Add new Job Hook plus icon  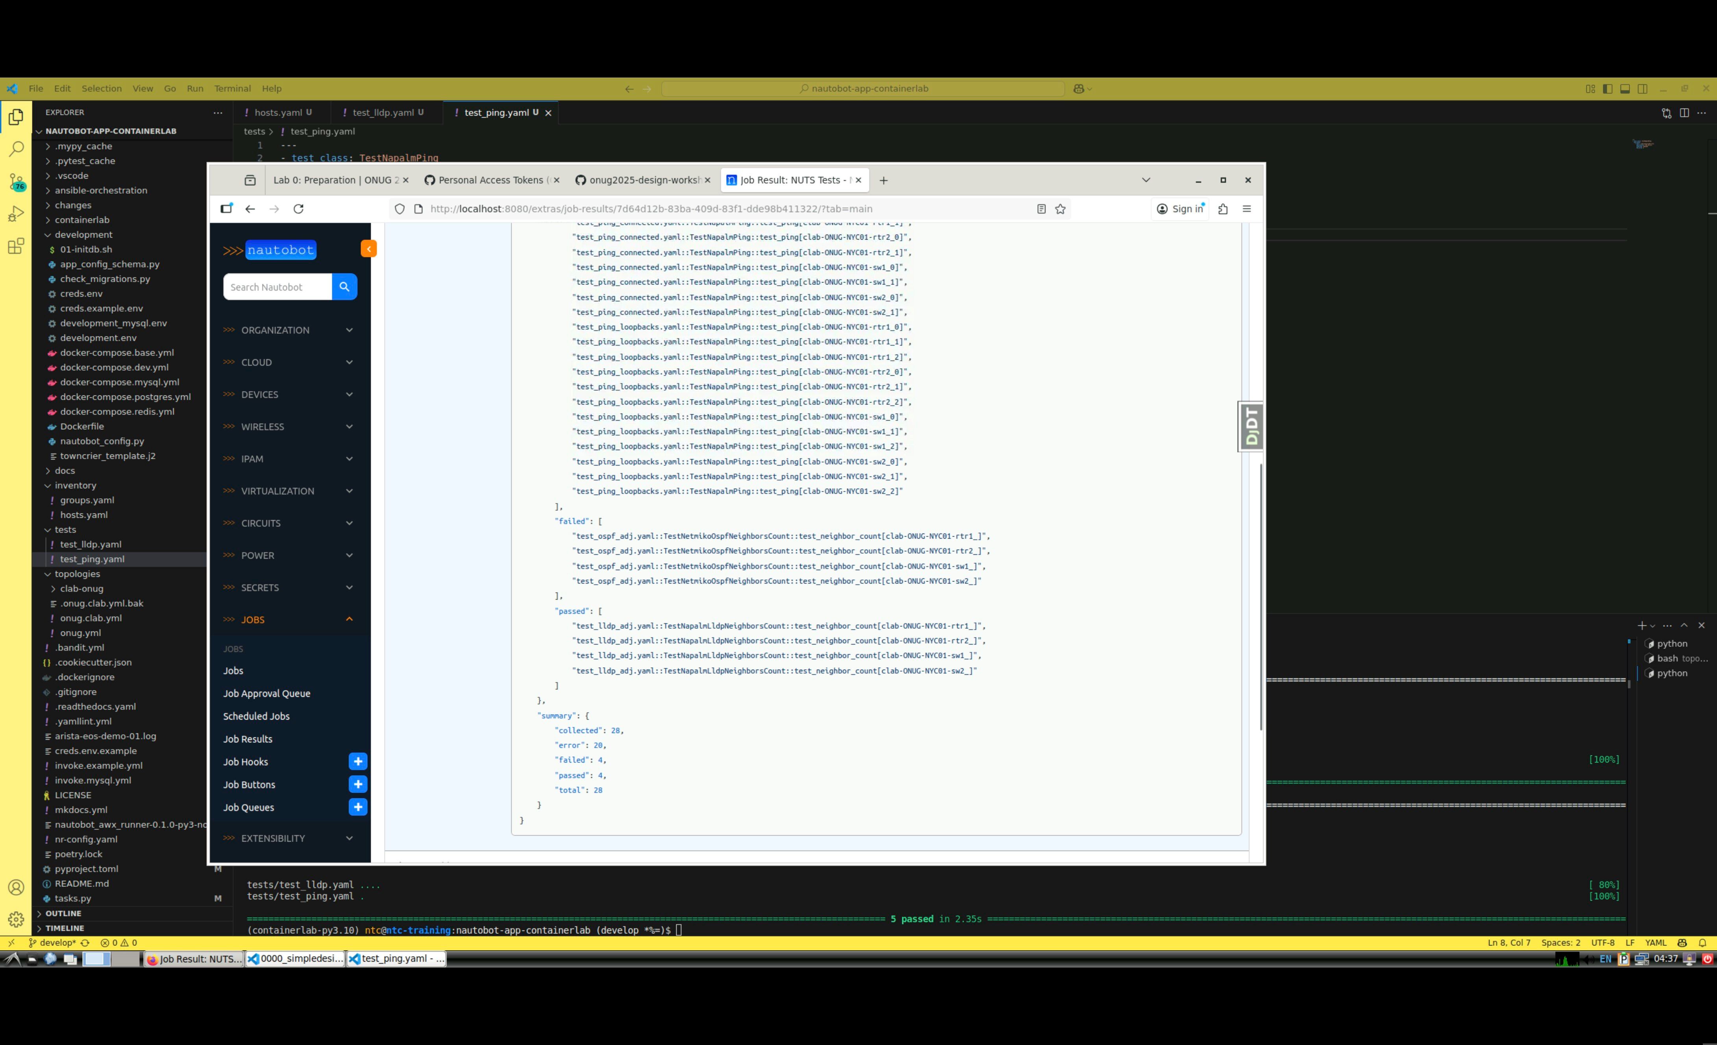tap(357, 761)
